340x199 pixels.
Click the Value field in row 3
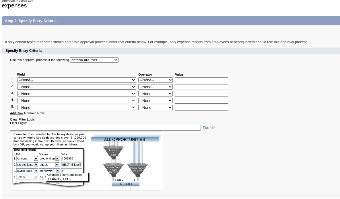point(201,94)
